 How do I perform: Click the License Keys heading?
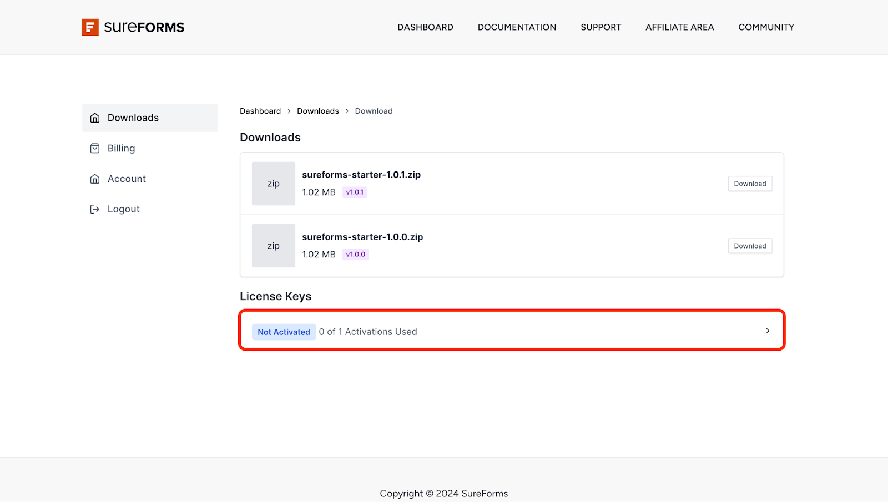pos(275,296)
